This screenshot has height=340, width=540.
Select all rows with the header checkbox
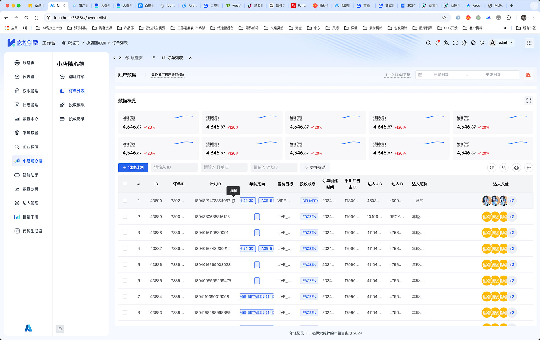125,184
